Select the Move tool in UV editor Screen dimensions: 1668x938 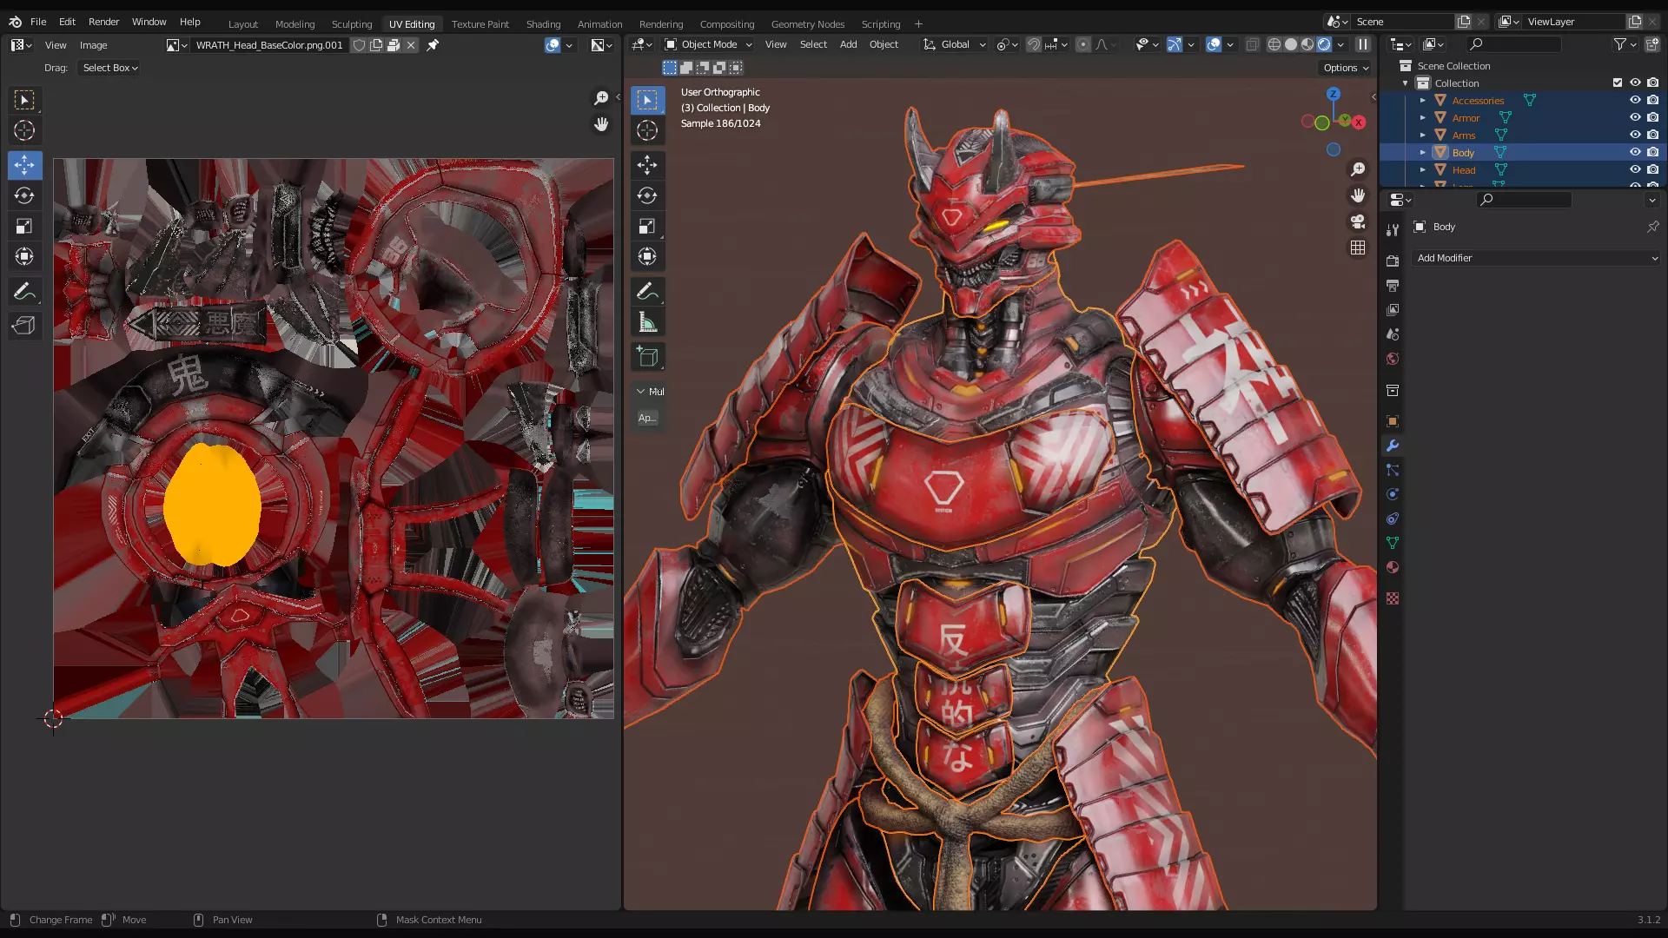point(24,164)
